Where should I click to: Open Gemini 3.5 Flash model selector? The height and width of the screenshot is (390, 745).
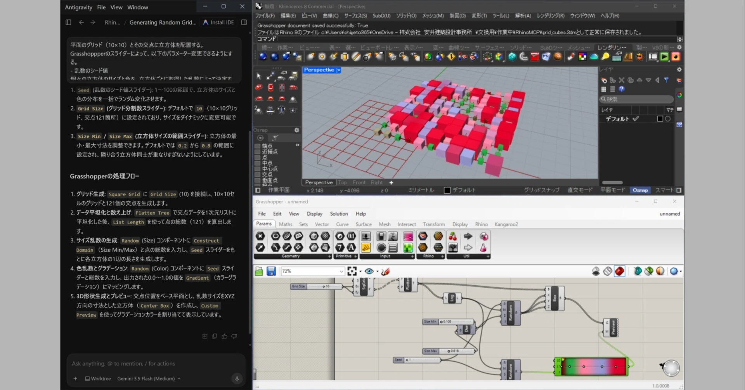tap(149, 379)
